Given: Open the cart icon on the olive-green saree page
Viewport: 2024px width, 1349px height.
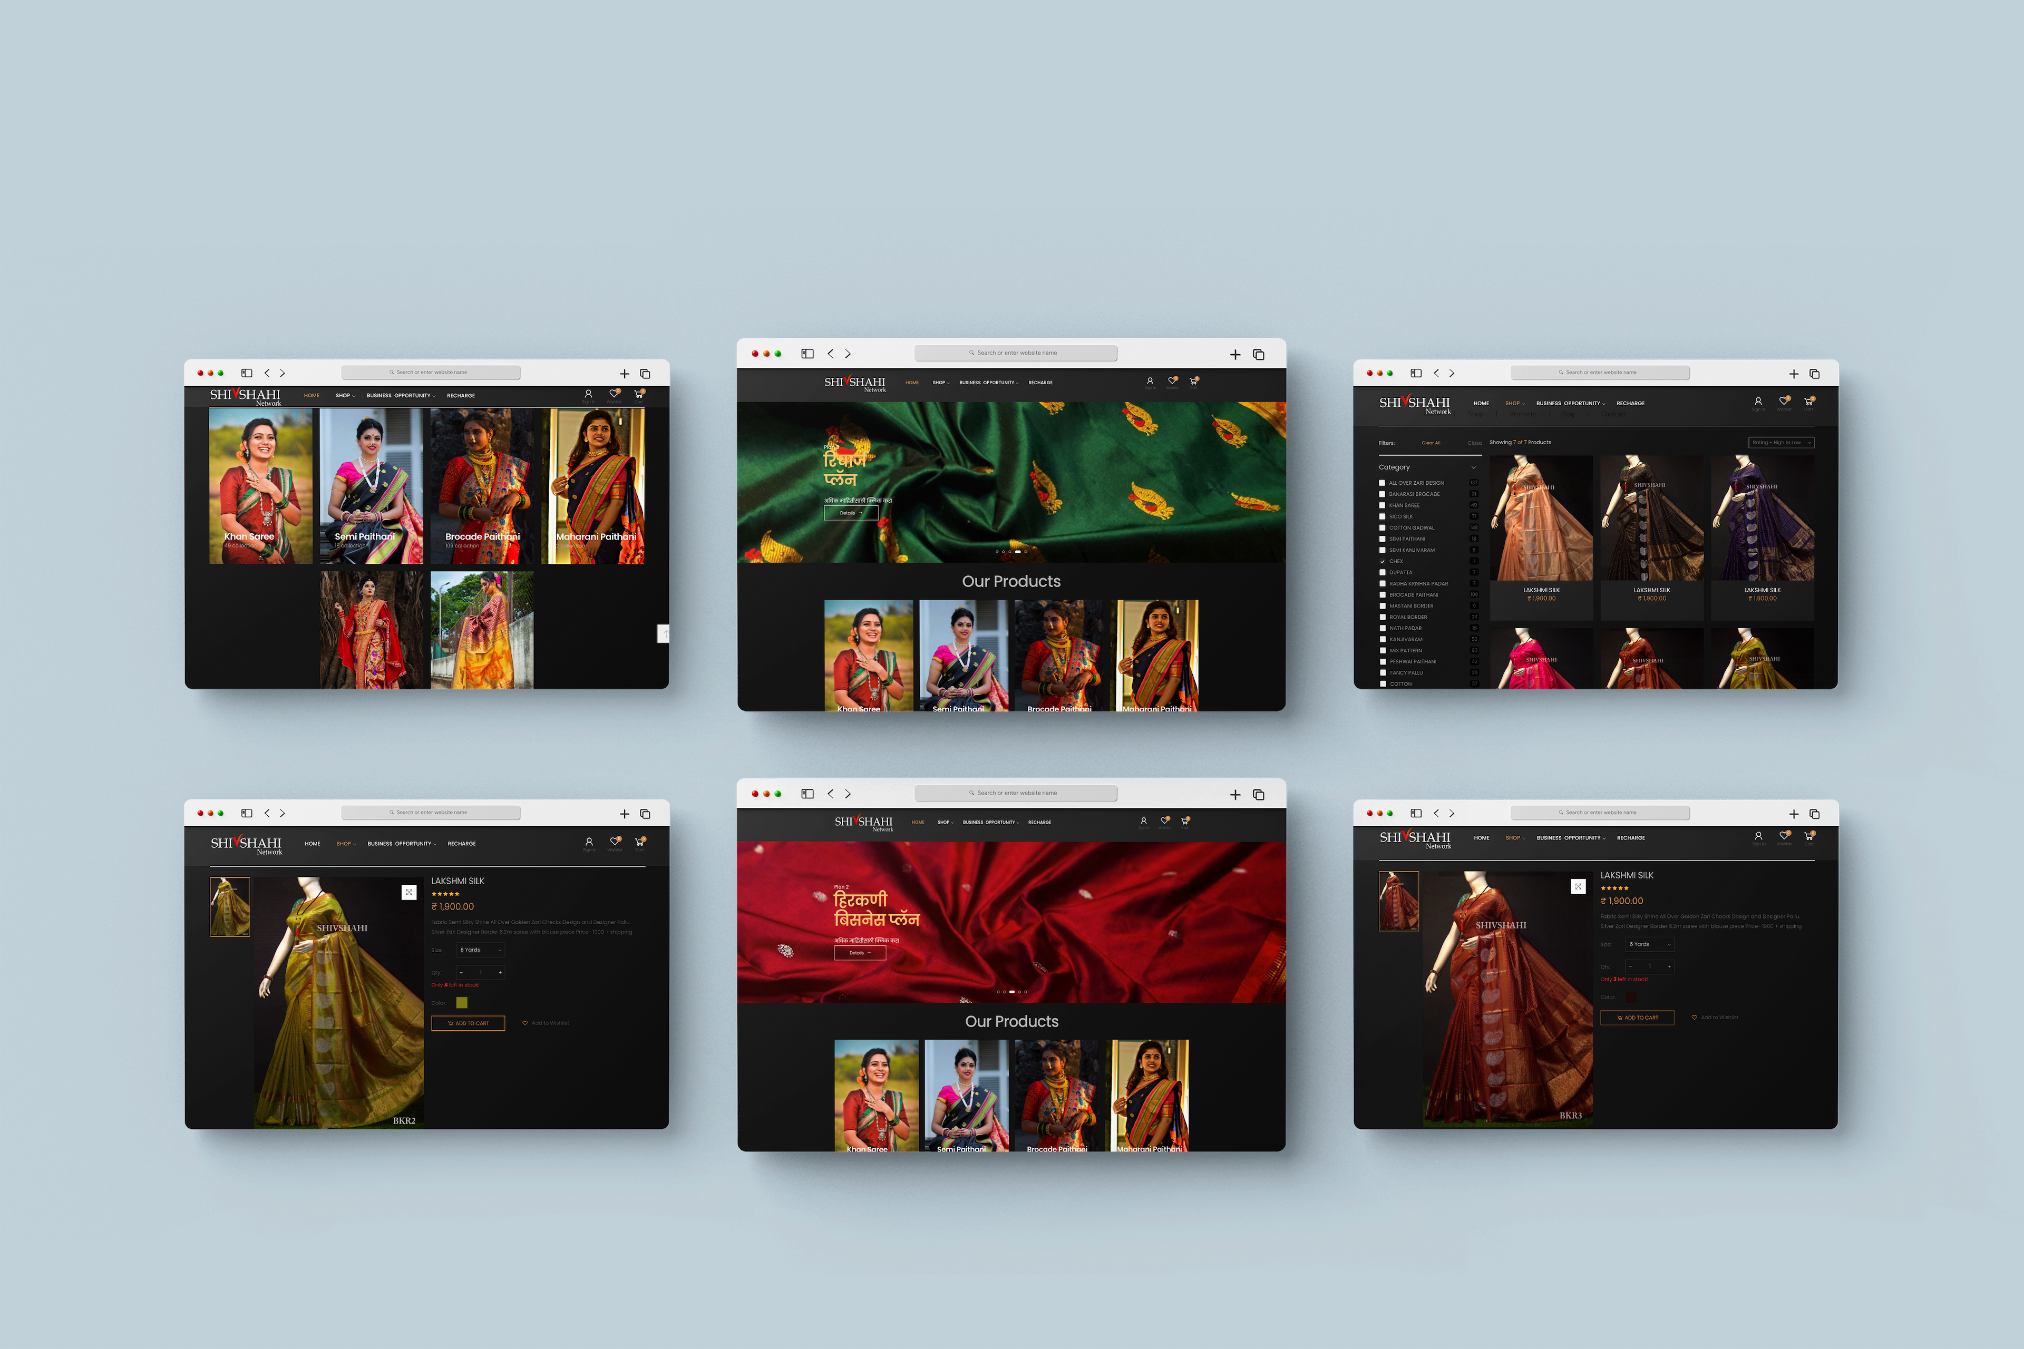Looking at the screenshot, I should (x=639, y=842).
